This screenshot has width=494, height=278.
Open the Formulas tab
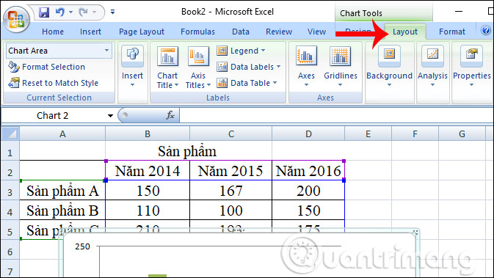[x=197, y=32]
